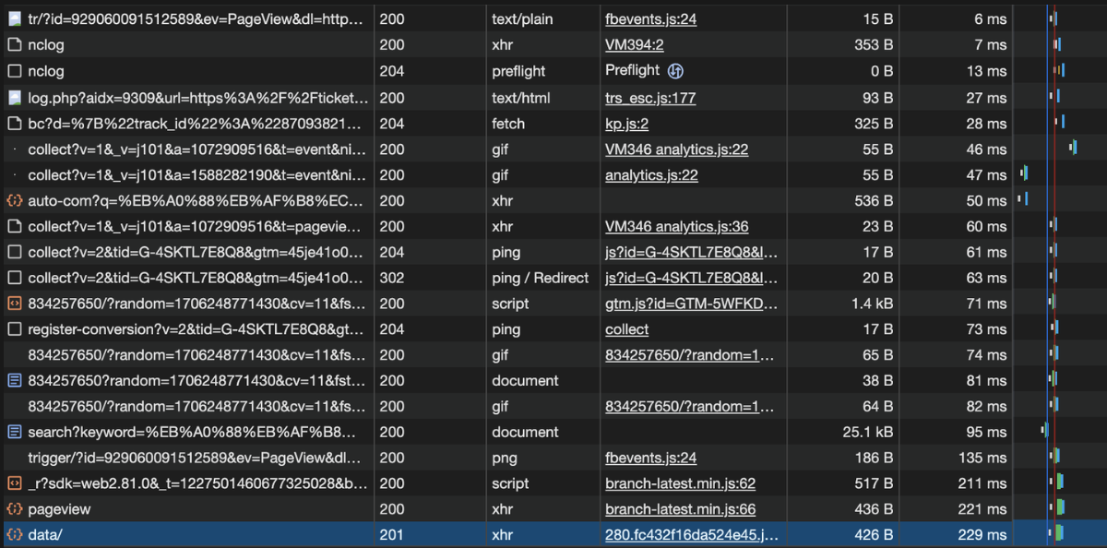This screenshot has height=548, width=1107.
Task: Click the braces icon of the pageview request
Action: coord(14,508)
